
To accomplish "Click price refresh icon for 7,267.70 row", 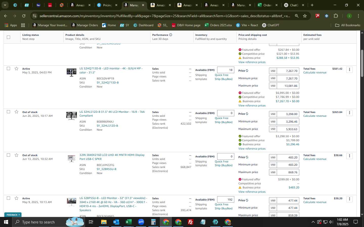I will point(247,71).
